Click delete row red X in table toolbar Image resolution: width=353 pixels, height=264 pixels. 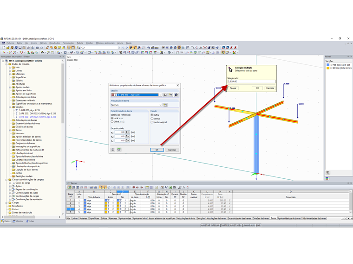pos(133,187)
